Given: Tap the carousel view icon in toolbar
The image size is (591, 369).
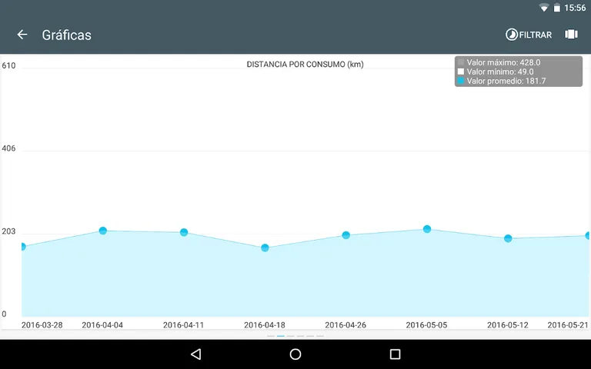Looking at the screenshot, I should (571, 35).
